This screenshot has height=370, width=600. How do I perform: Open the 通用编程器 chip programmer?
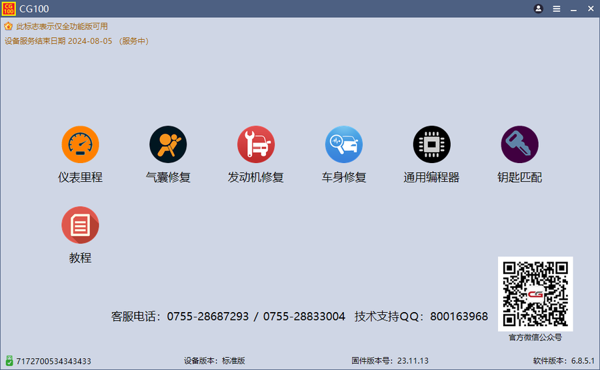pos(431,144)
